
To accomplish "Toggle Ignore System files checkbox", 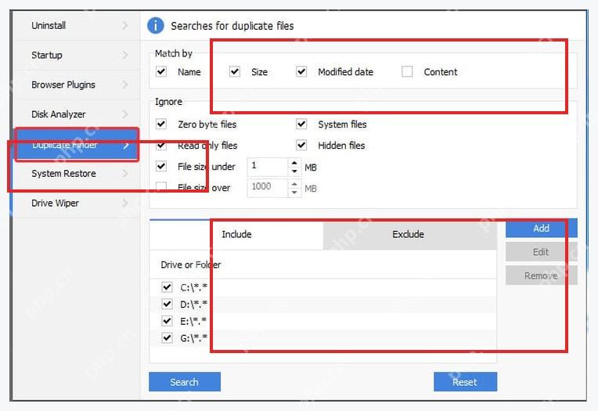I will point(301,124).
